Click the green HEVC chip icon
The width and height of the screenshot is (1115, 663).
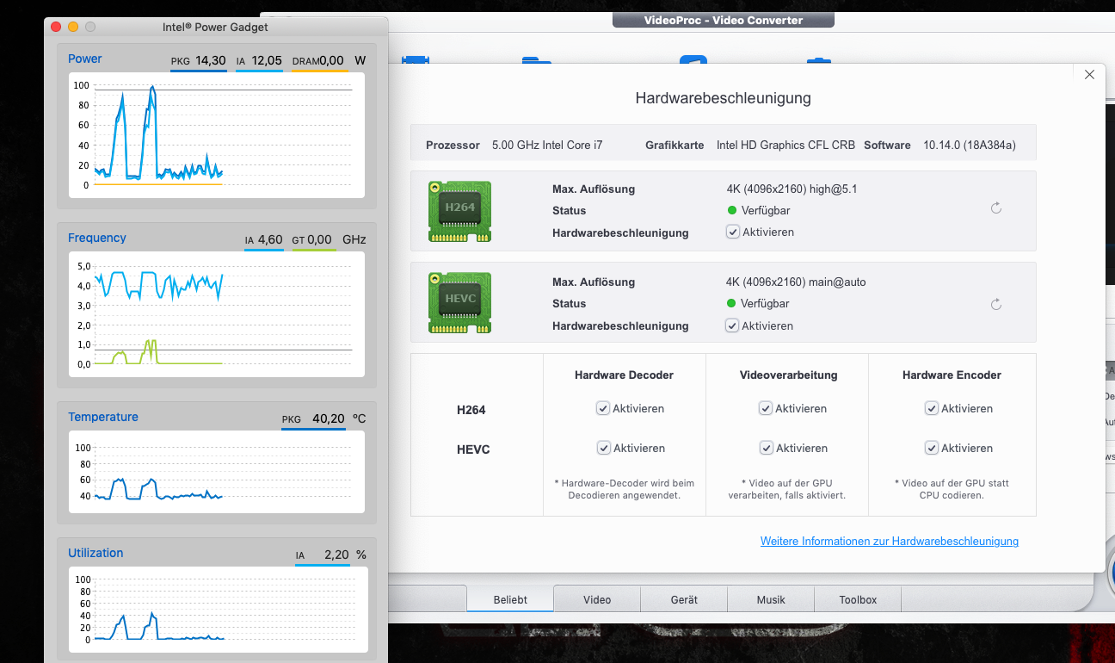pos(460,303)
